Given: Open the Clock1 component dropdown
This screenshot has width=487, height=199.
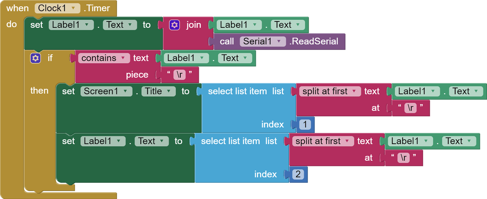Looking at the screenshot, I should [x=57, y=8].
